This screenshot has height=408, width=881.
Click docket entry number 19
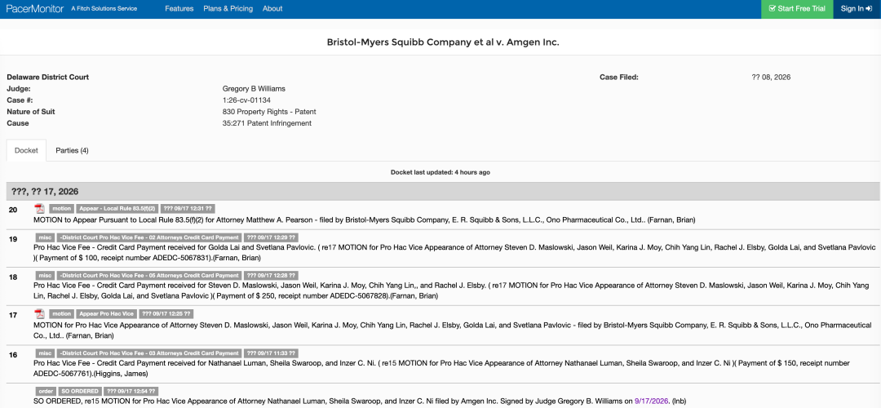click(14, 239)
